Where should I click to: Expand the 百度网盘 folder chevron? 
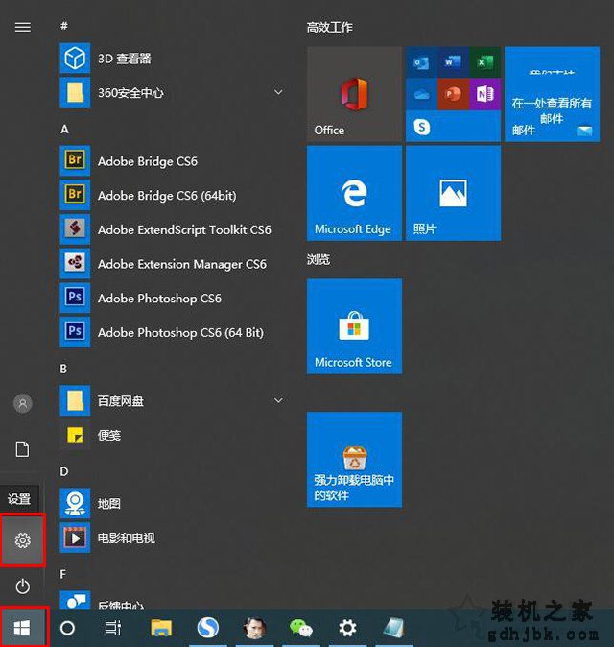[279, 400]
